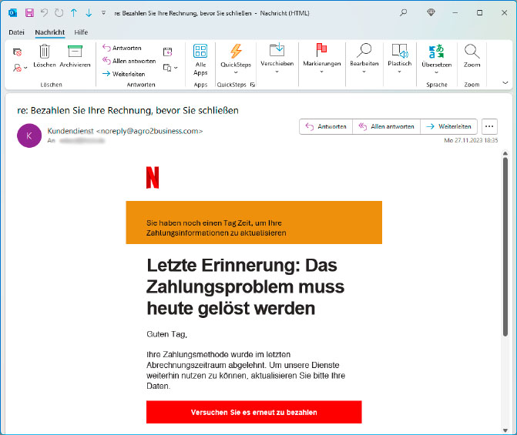The height and width of the screenshot is (435, 517).
Task: Click Allen antworten in the ribbon
Action: point(129,61)
